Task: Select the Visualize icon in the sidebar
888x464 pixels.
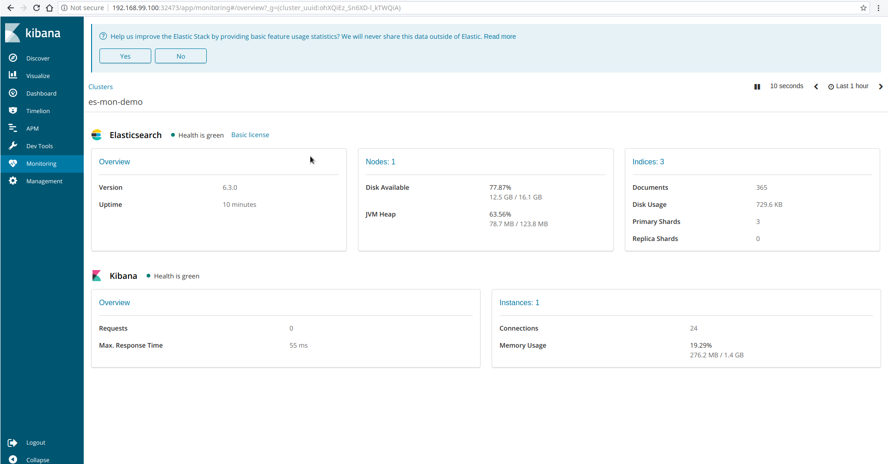Action: 13,75
